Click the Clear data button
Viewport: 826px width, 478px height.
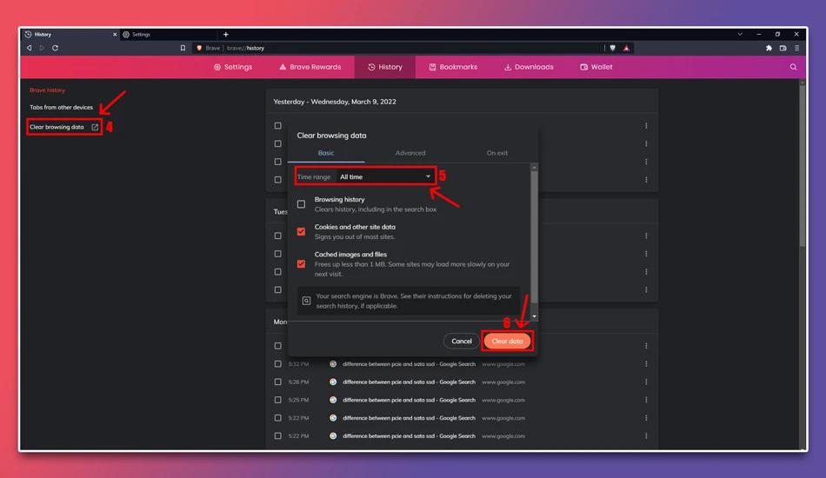pyautogui.click(x=507, y=342)
